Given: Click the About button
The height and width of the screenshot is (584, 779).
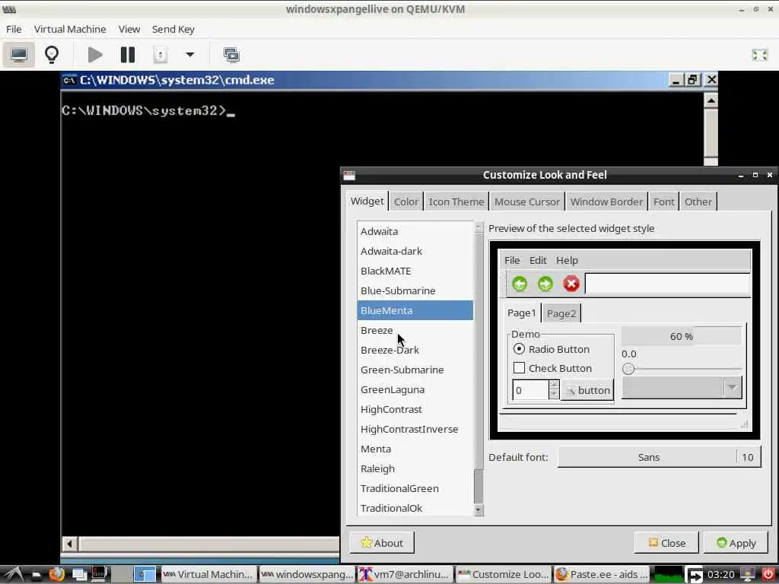Looking at the screenshot, I should [382, 543].
